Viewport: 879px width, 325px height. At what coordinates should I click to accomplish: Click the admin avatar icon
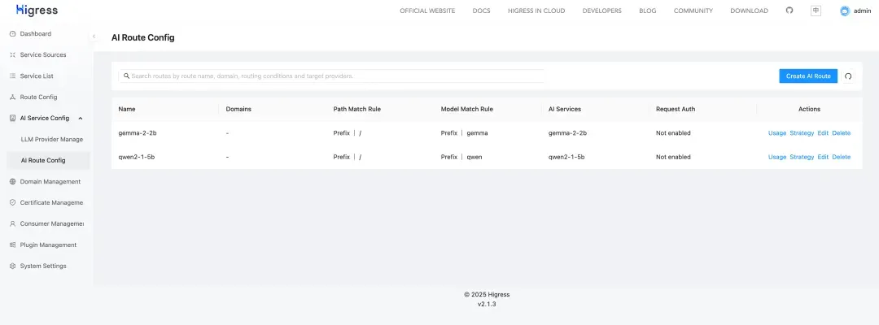(845, 11)
